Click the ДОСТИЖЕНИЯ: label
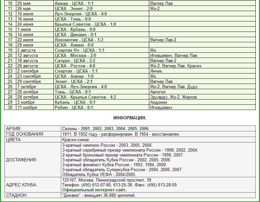 click(22, 160)
